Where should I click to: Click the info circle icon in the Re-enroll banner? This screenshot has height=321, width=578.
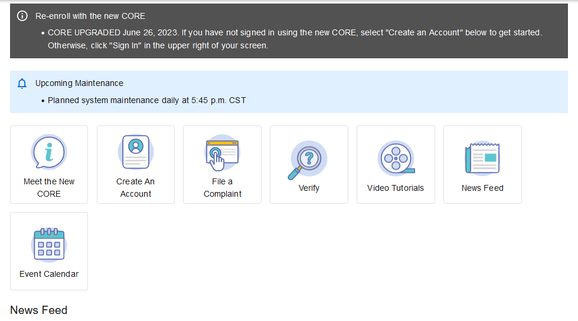coord(22,16)
